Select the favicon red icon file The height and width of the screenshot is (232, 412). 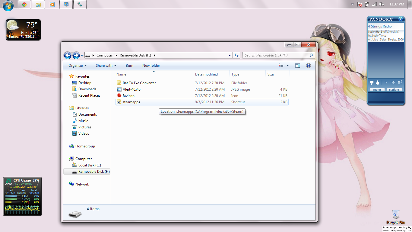coord(119,96)
